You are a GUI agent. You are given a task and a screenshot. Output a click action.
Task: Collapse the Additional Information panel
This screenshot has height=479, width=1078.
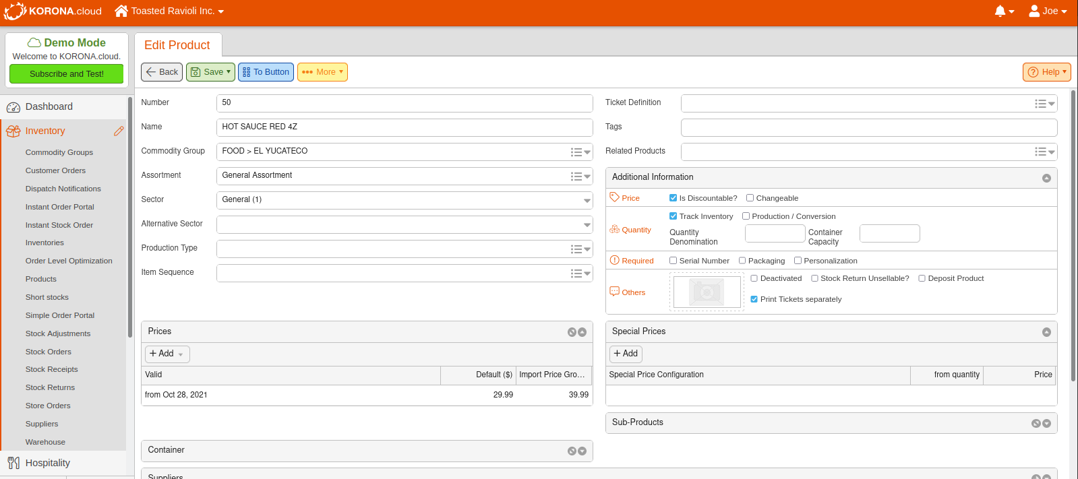(x=1046, y=178)
